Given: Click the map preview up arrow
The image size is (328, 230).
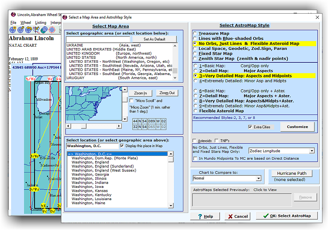Looking at the screenshot, I should coord(125,90).
